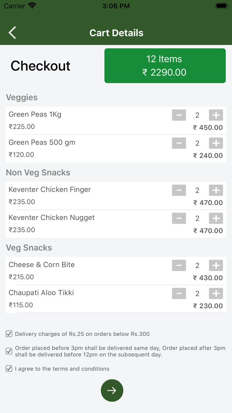Increase Green Peas 1Kg quantity

coord(216,115)
